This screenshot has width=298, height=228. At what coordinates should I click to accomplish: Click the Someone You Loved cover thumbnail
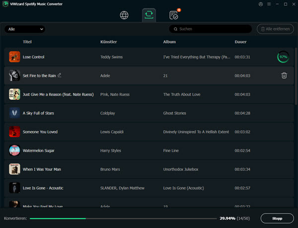(14, 132)
